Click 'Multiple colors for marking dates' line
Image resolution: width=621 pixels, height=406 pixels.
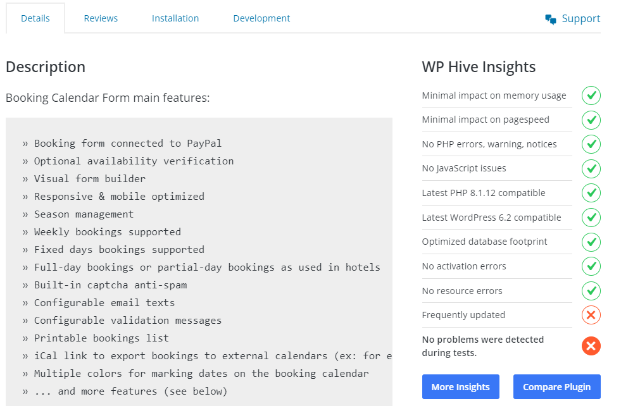click(196, 374)
